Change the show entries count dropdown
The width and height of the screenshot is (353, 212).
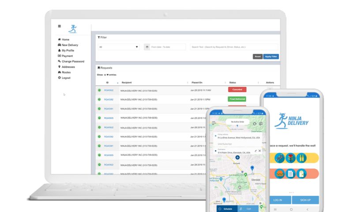(x=107, y=75)
